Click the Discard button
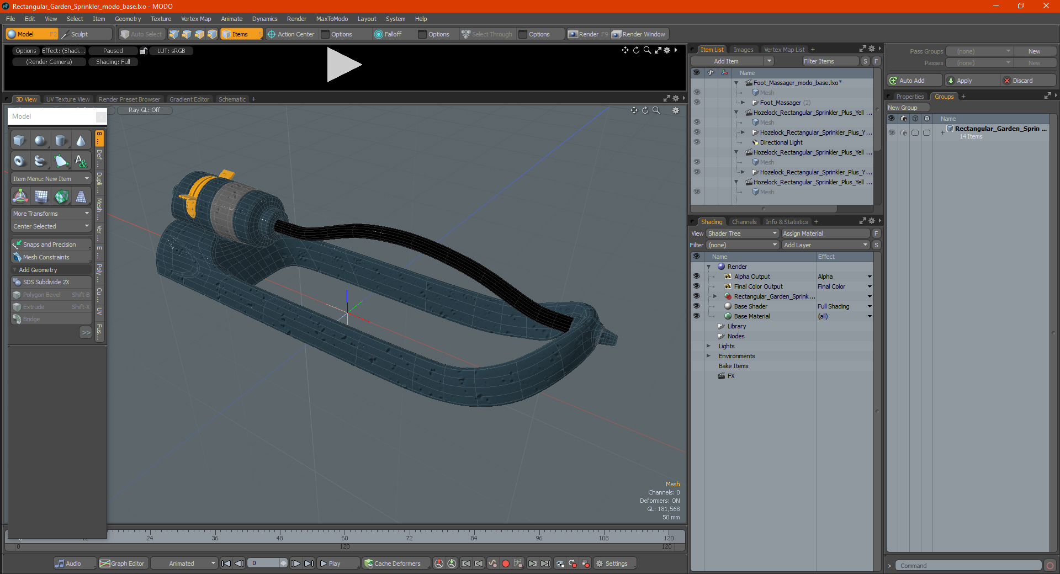This screenshot has width=1060, height=574. (x=1029, y=81)
